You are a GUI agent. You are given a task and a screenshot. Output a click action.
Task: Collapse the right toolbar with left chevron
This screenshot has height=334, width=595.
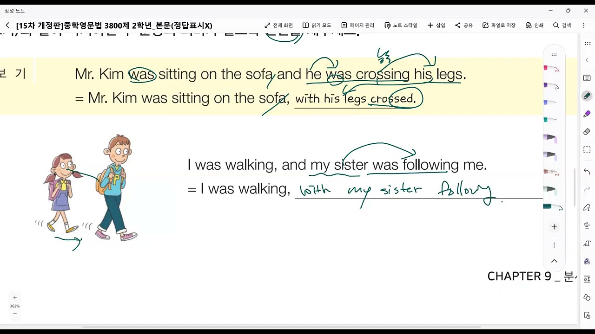coord(587,60)
